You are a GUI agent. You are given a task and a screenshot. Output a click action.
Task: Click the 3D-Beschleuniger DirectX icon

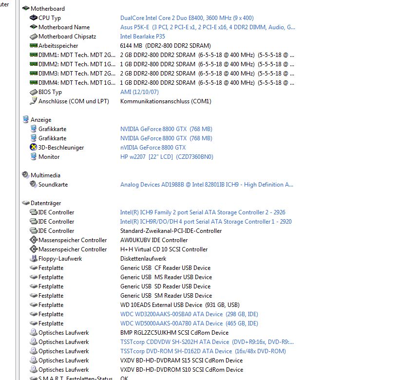coord(34,147)
